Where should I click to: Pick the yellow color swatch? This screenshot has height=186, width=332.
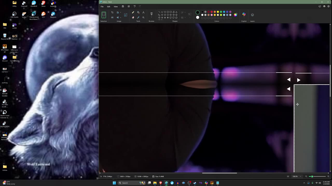(x=218, y=12)
